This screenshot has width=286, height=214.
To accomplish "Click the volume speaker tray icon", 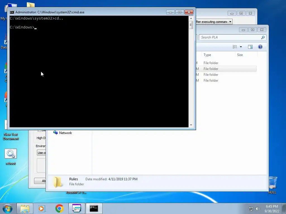I will click(x=258, y=209).
